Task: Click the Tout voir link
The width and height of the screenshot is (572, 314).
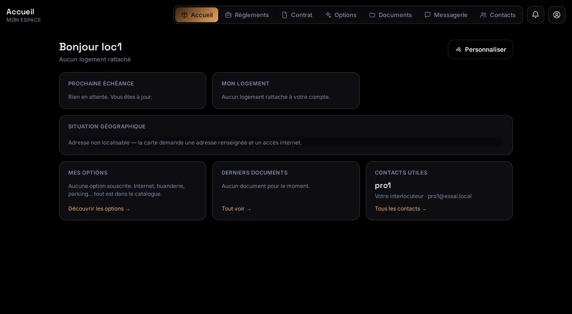Action: coord(236,209)
